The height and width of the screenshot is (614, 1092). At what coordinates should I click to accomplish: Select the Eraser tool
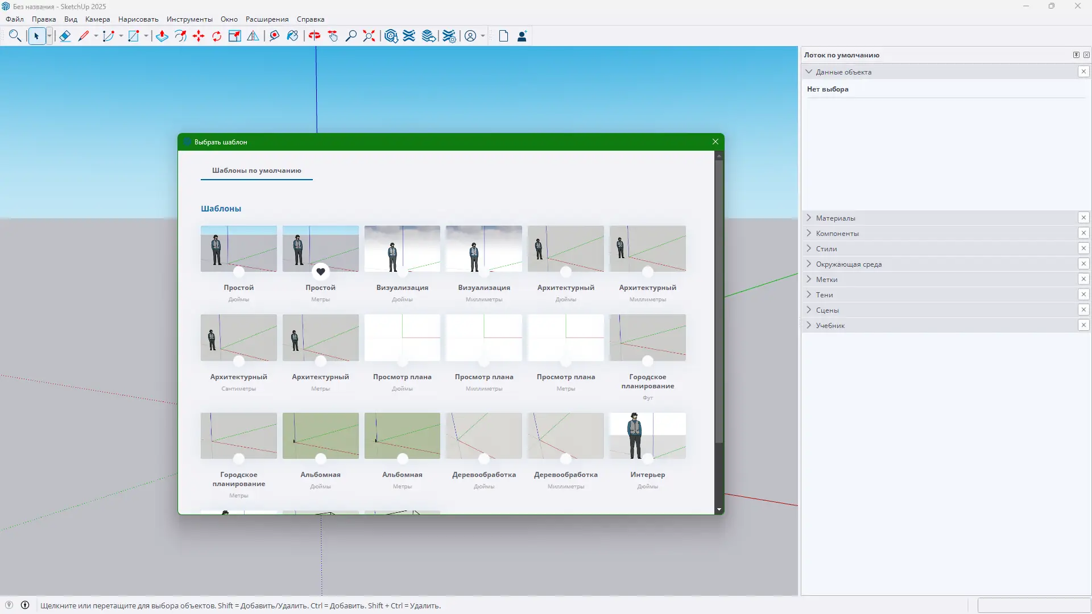(65, 36)
